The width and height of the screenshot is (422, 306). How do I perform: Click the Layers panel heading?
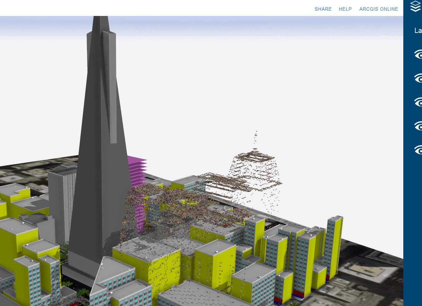pyautogui.click(x=417, y=31)
